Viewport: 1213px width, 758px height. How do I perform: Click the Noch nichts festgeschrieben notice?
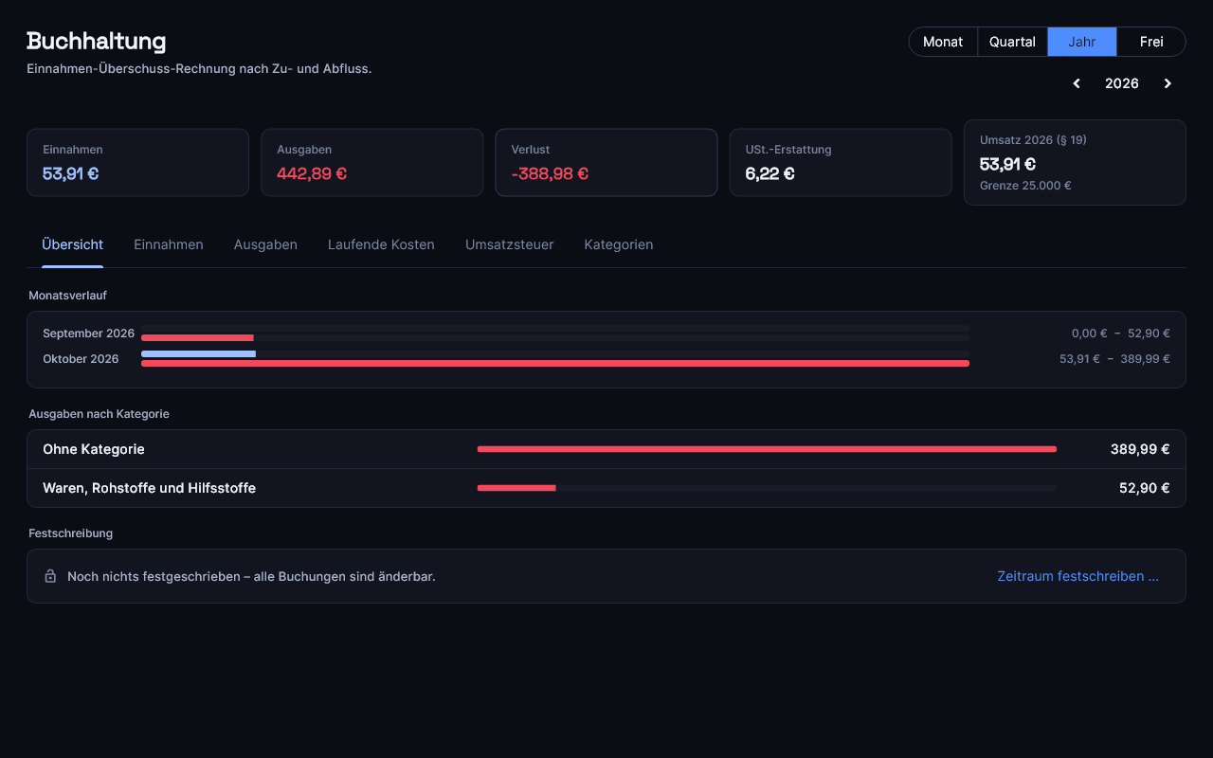click(x=251, y=576)
